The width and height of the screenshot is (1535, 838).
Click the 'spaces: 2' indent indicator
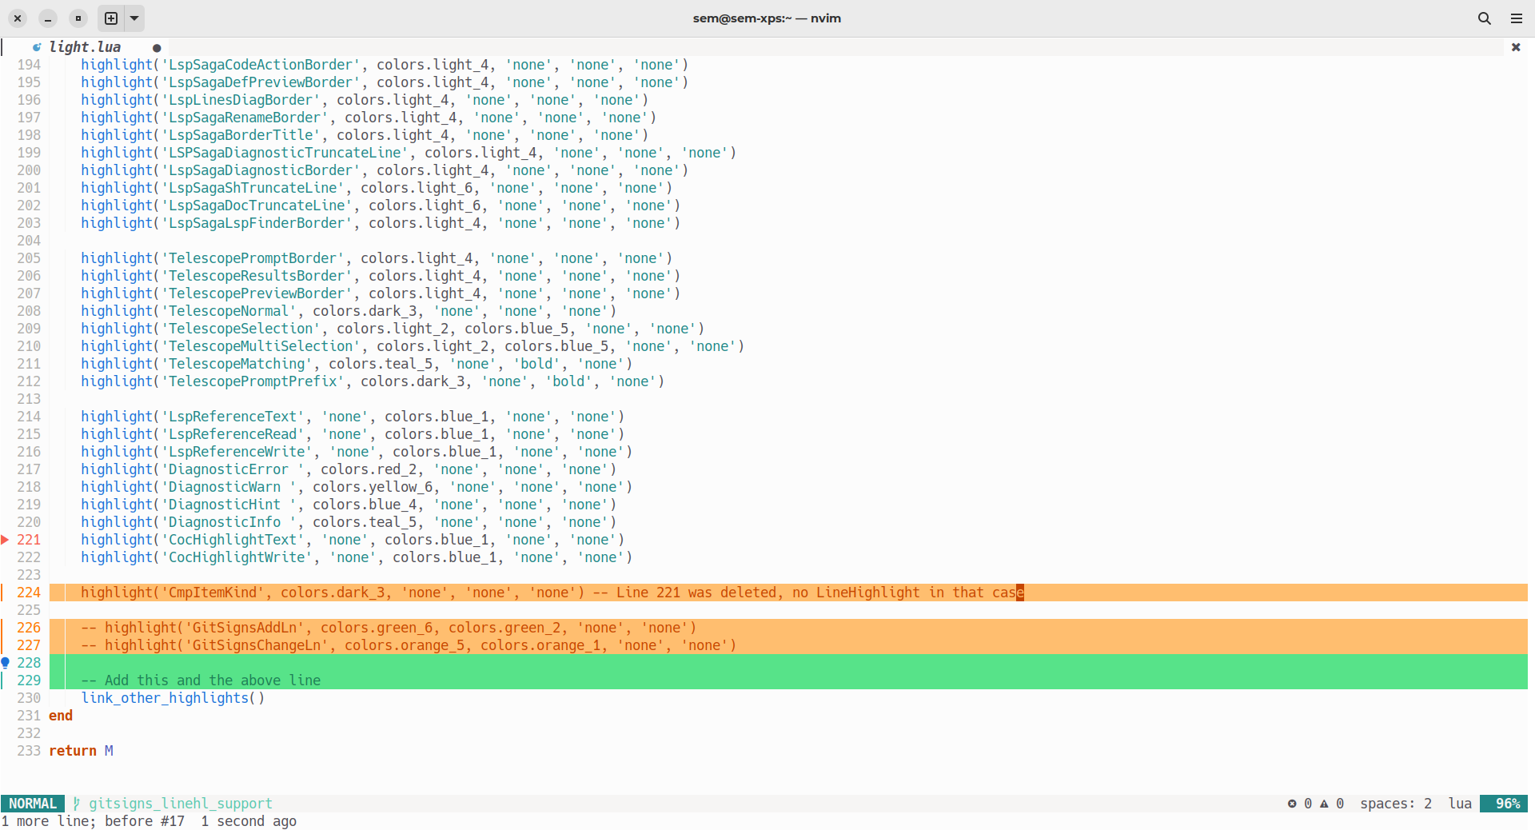click(1396, 804)
